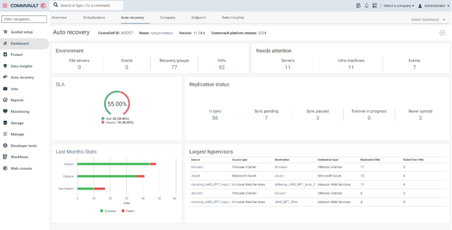Open the blrvsavc source hypervisor link
452x230 pixels.
(x=197, y=167)
